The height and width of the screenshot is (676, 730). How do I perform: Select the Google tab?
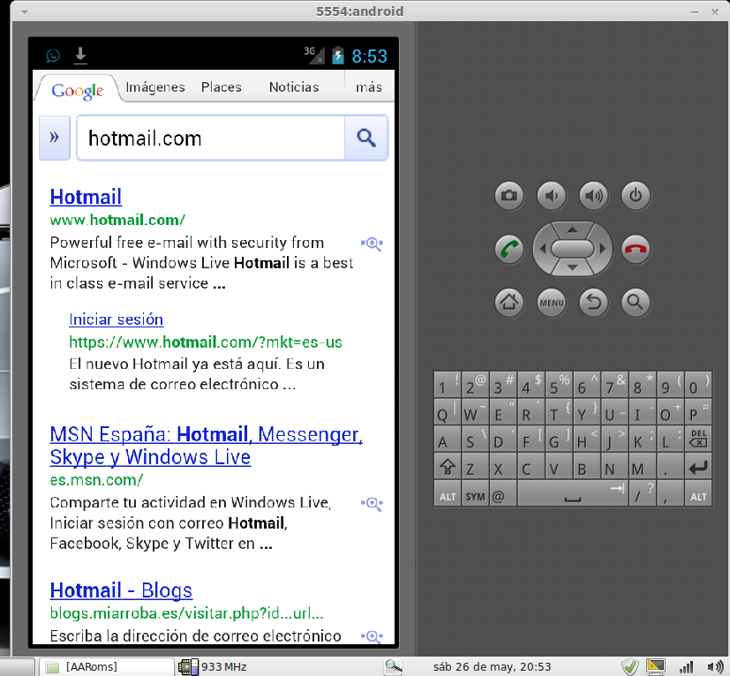point(78,90)
